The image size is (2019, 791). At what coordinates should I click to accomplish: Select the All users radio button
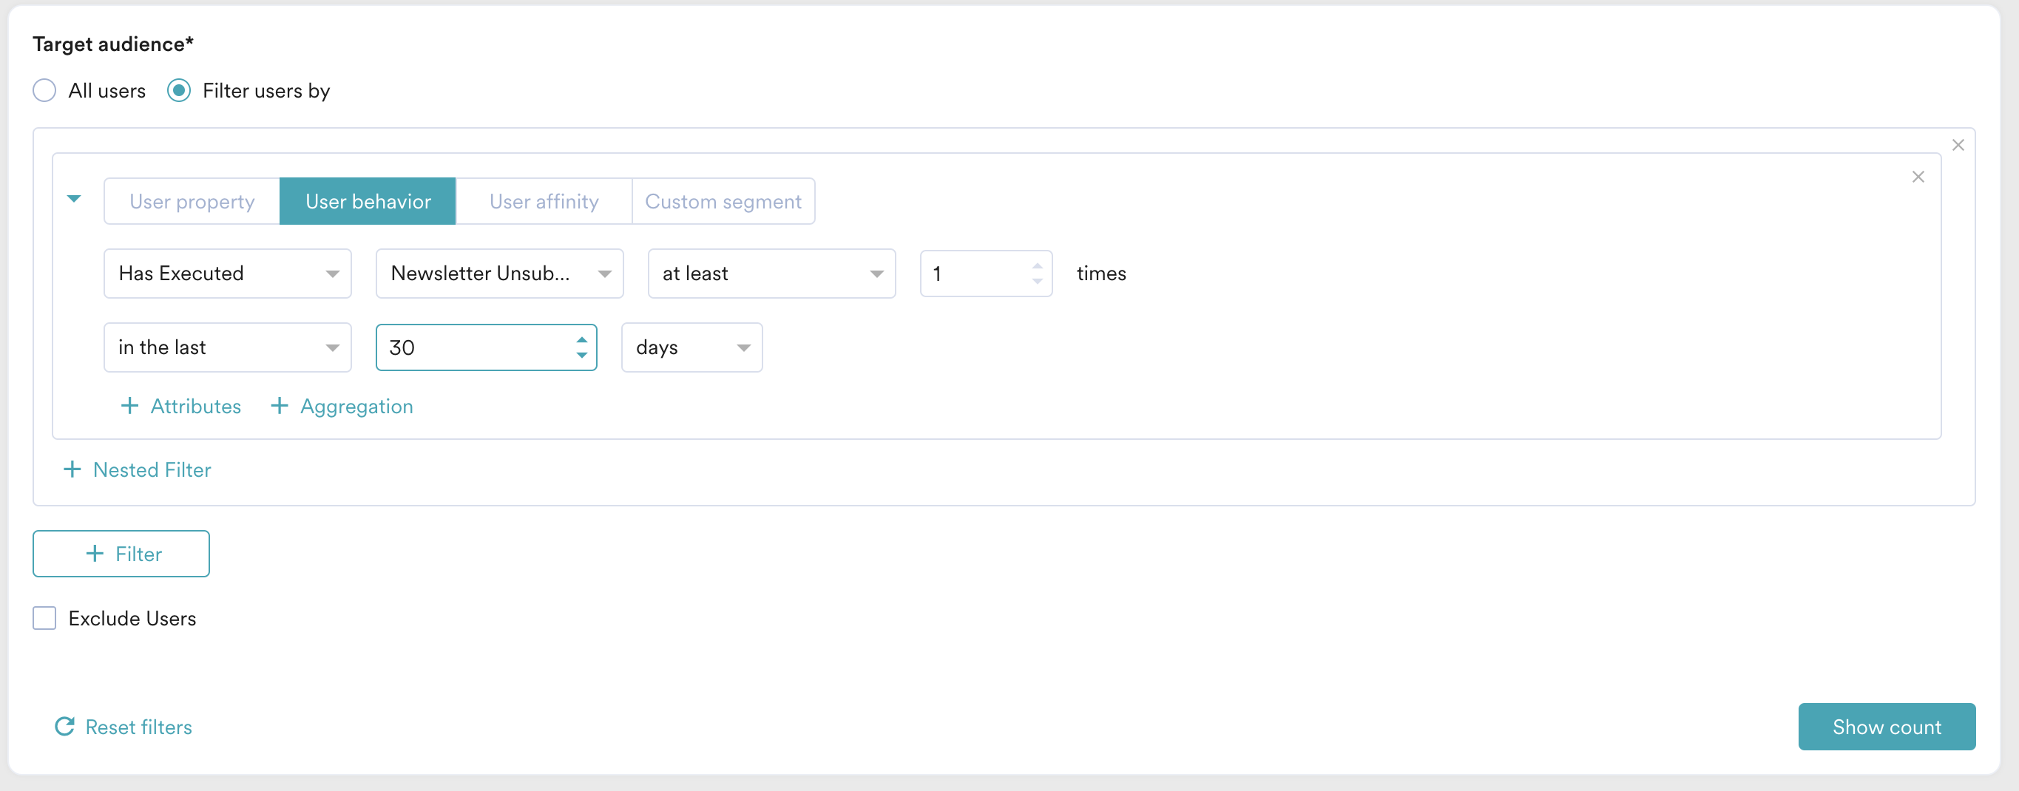coord(44,91)
